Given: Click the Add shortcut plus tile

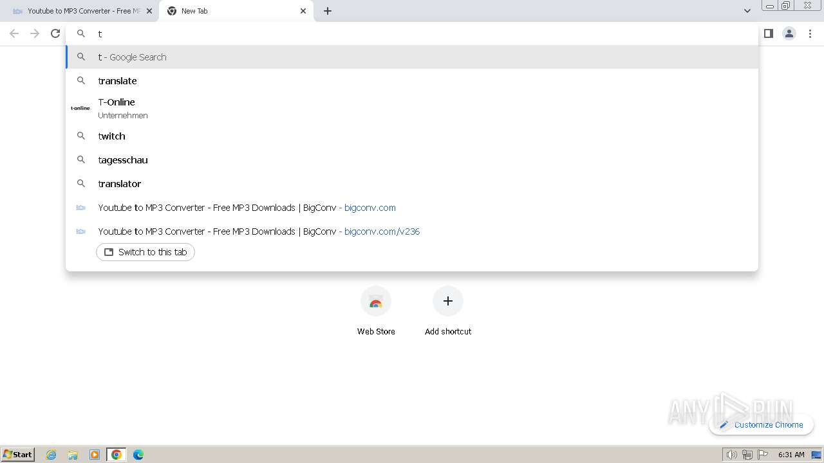Looking at the screenshot, I should (x=448, y=311).
